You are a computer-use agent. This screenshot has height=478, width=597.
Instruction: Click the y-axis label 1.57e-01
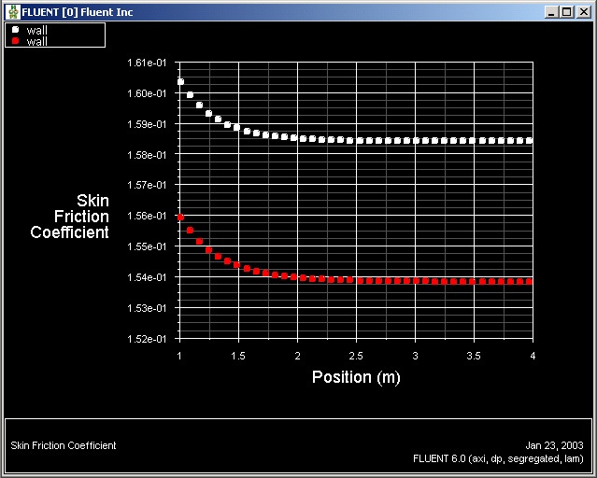pyautogui.click(x=147, y=185)
